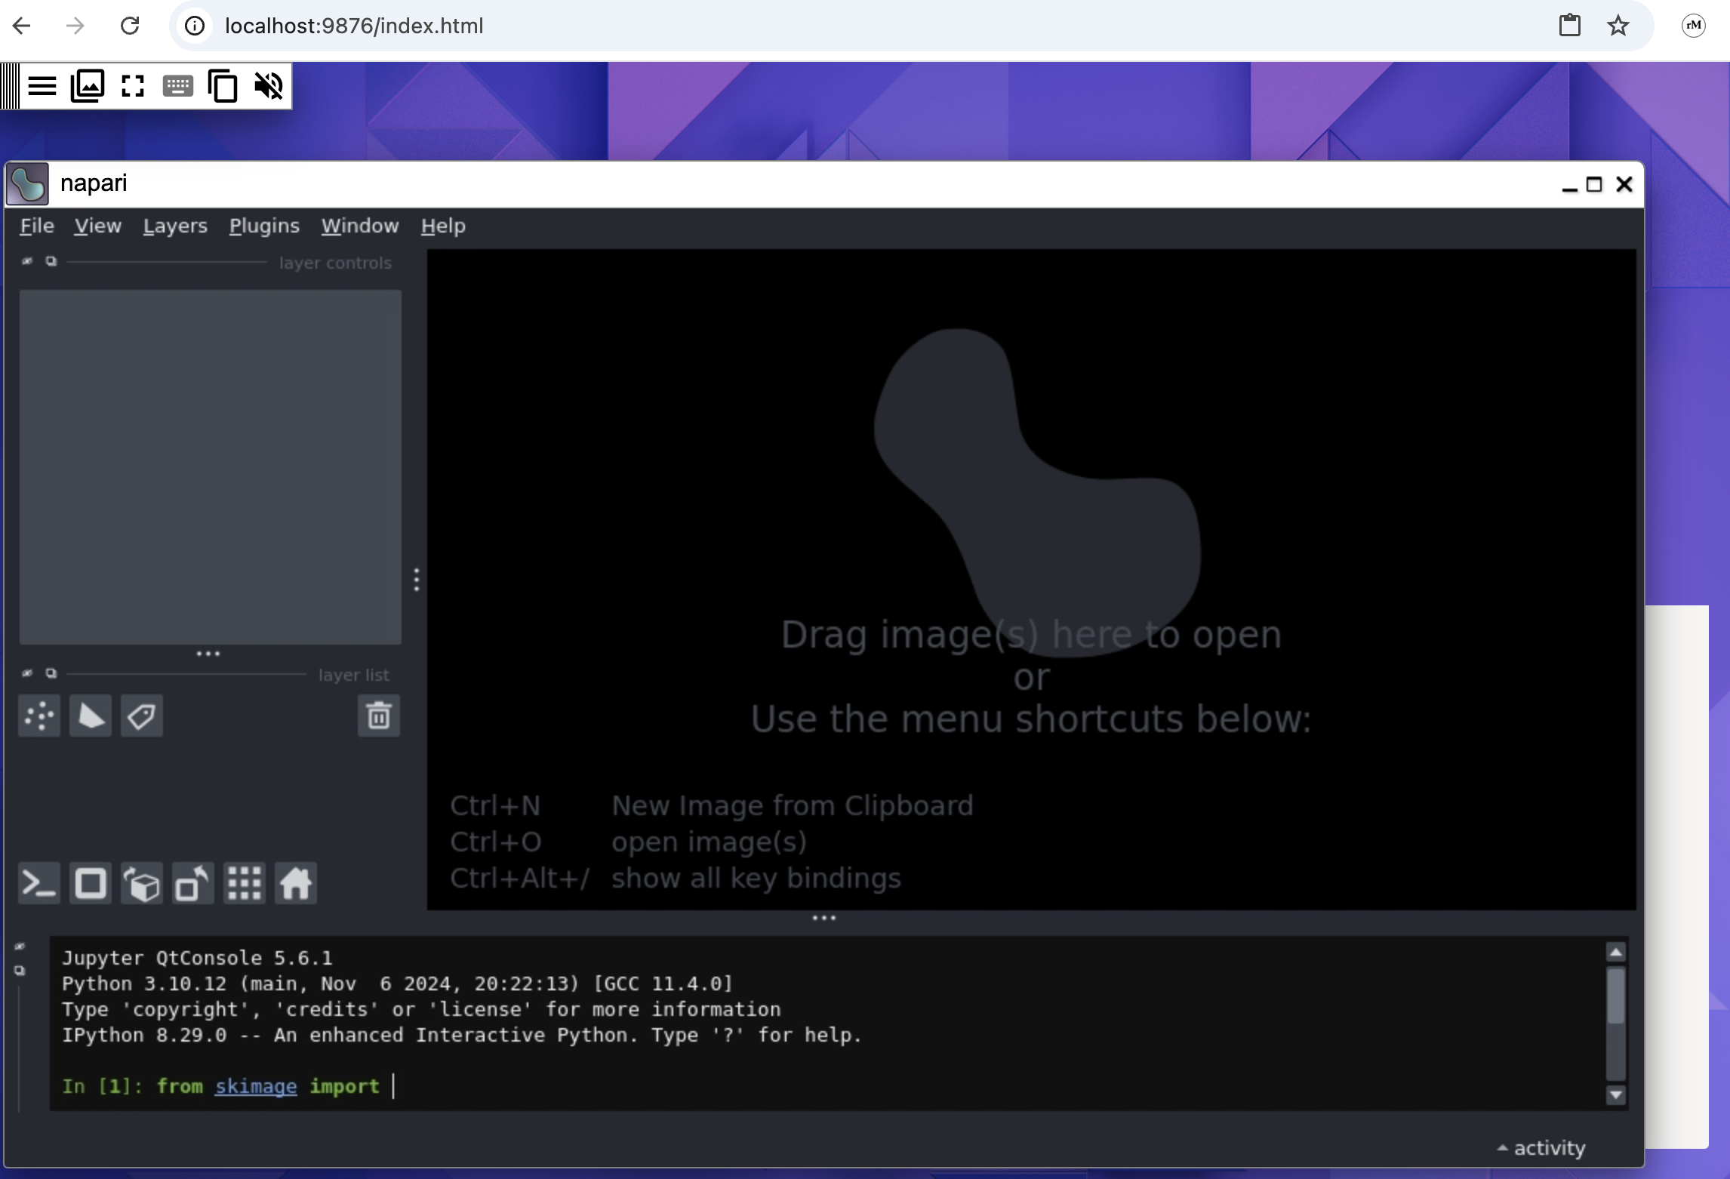The image size is (1730, 1179).
Task: Add a new shapes layer
Action: click(91, 716)
